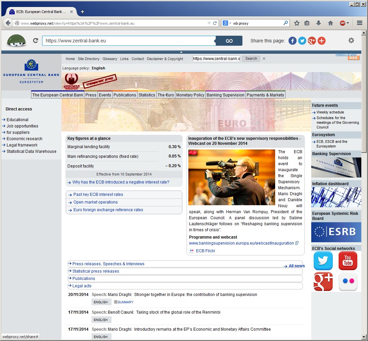This screenshot has height=341, width=368.
Task: Open ECB Twitter social network icon
Action: click(323, 261)
